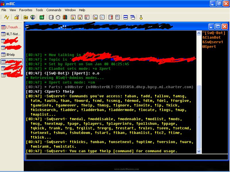Click the Timer clock toolbar icon
Viewport: 230px width, 172px height.
(58, 17)
